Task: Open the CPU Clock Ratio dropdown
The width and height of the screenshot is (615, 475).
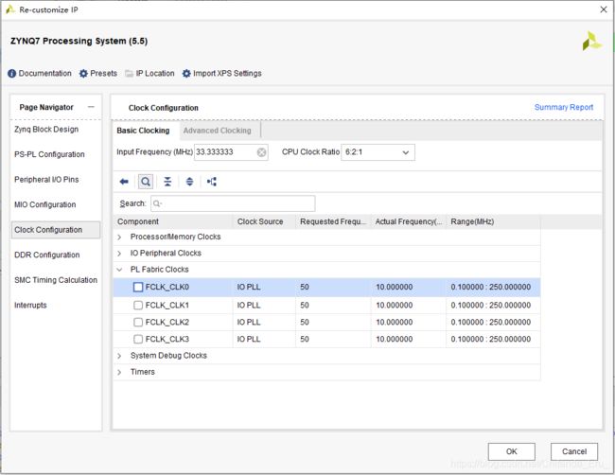Action: 378,152
